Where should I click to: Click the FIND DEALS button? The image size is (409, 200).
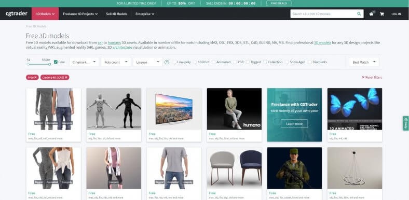(279, 4)
